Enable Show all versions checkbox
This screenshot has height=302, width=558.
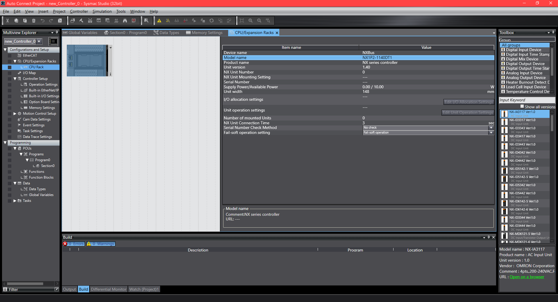pos(522,106)
